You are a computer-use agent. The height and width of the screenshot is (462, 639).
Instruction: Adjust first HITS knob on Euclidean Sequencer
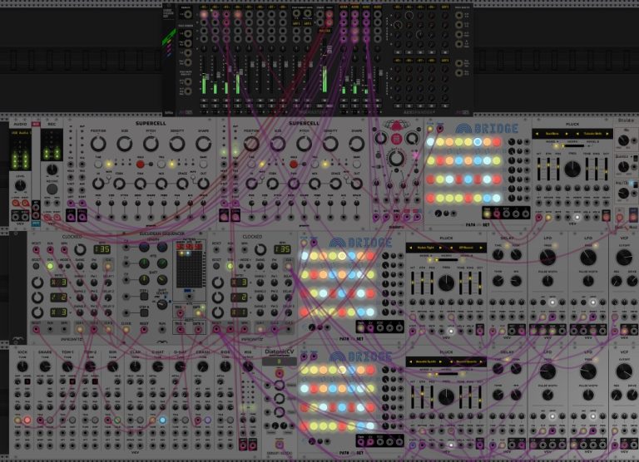coord(143,263)
